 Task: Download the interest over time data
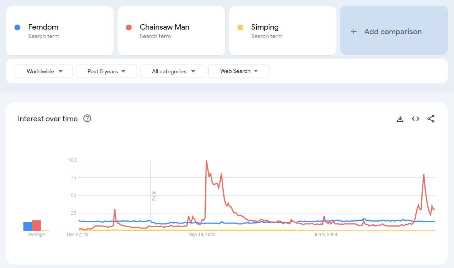tap(400, 119)
